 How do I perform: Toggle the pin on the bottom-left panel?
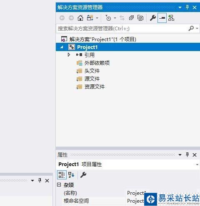pos(40,180)
